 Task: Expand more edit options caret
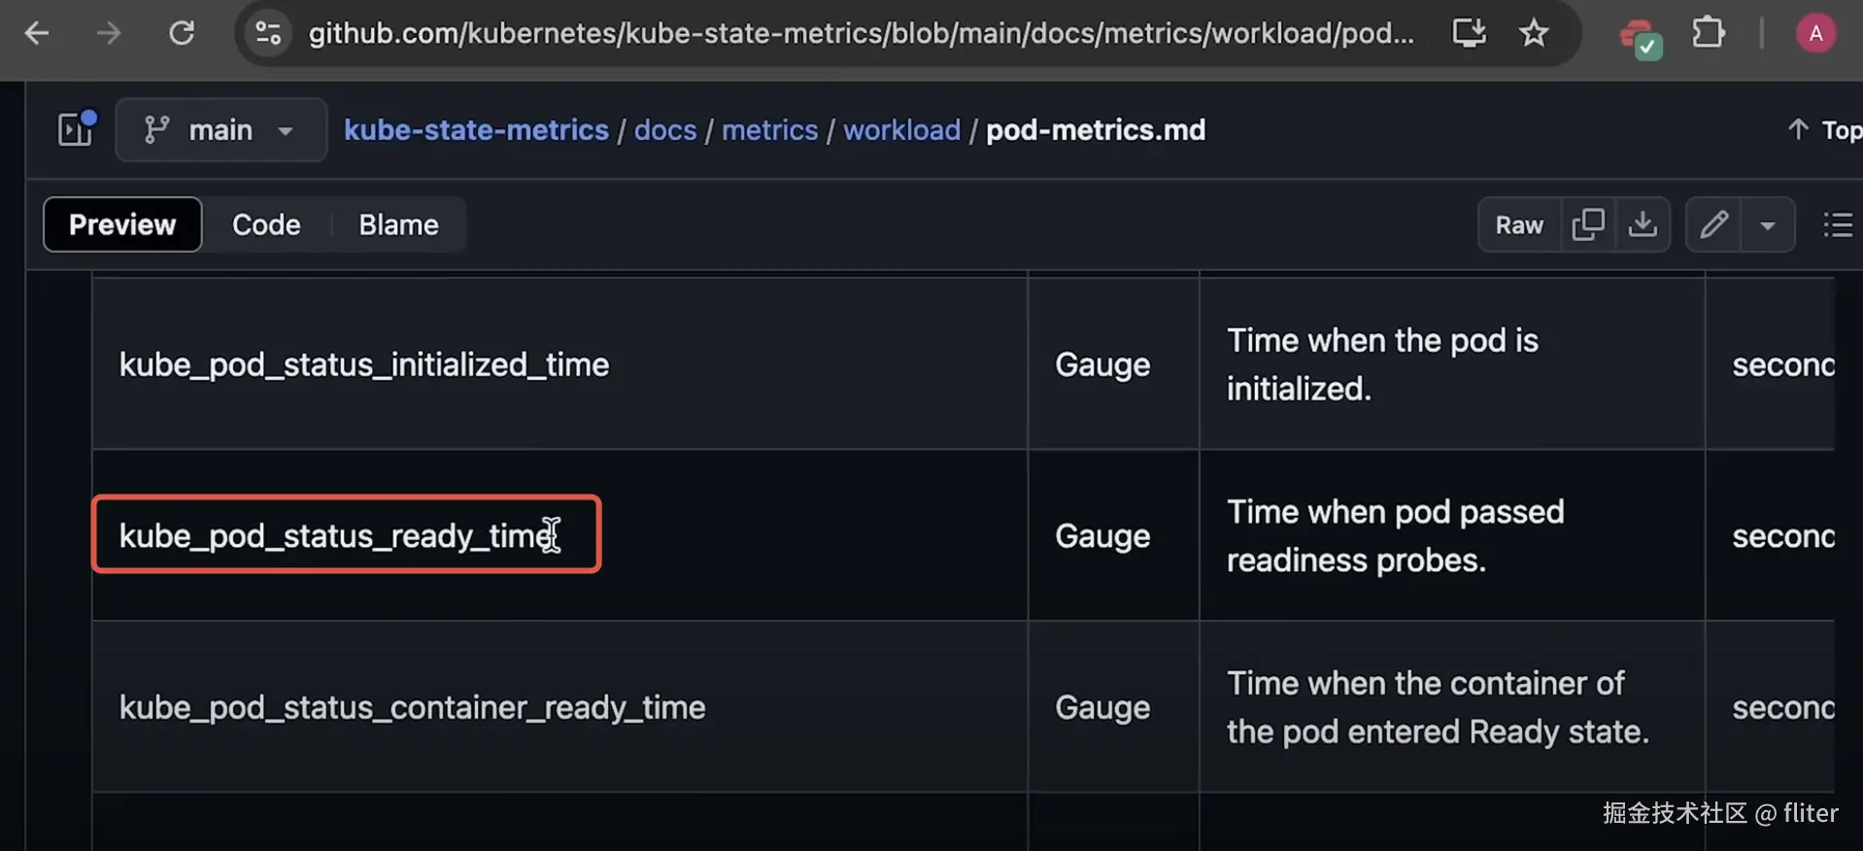1768,224
